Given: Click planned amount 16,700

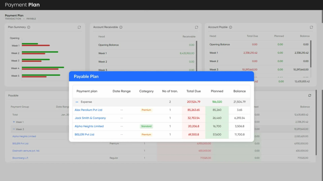Looking at the screenshot, I should [217, 126].
